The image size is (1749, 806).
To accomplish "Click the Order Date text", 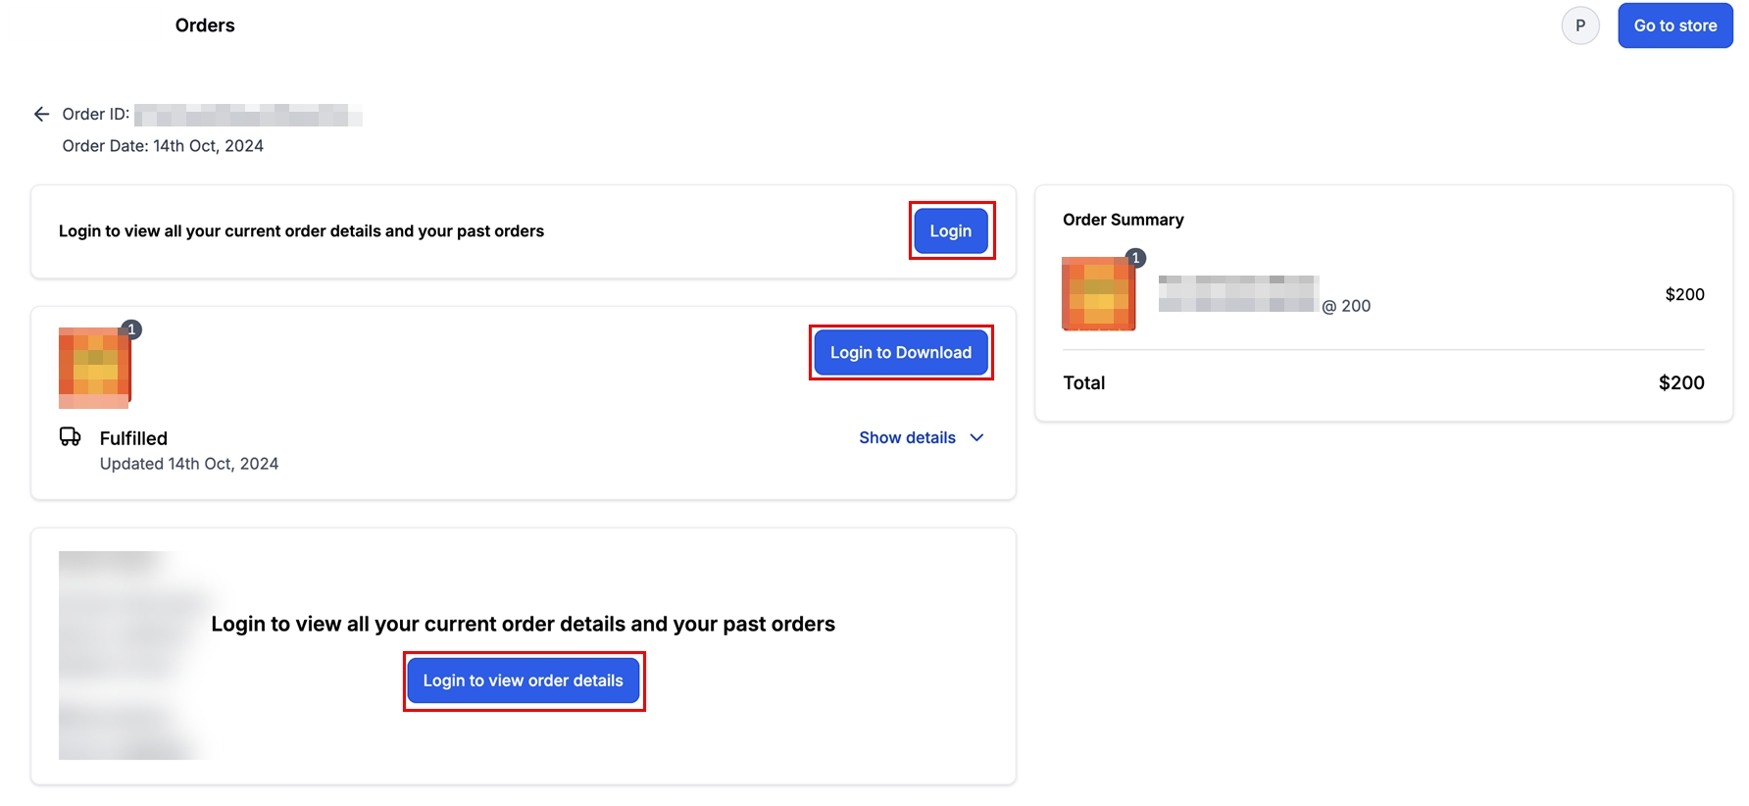I will pyautogui.click(x=163, y=146).
